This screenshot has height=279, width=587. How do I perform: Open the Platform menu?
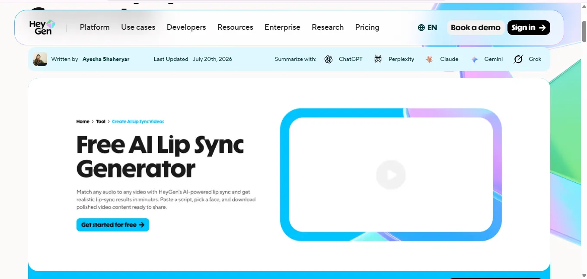coord(95,27)
